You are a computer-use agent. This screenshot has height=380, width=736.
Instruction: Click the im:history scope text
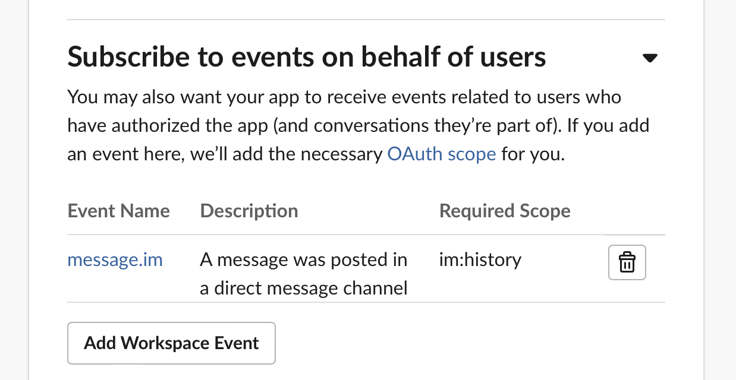[480, 259]
